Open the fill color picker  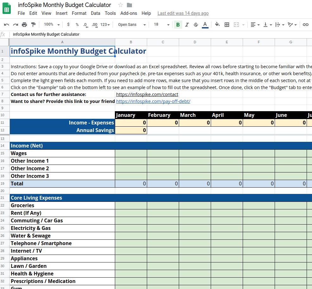click(x=217, y=24)
